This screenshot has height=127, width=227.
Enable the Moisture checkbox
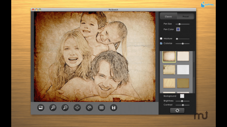click(x=161, y=39)
